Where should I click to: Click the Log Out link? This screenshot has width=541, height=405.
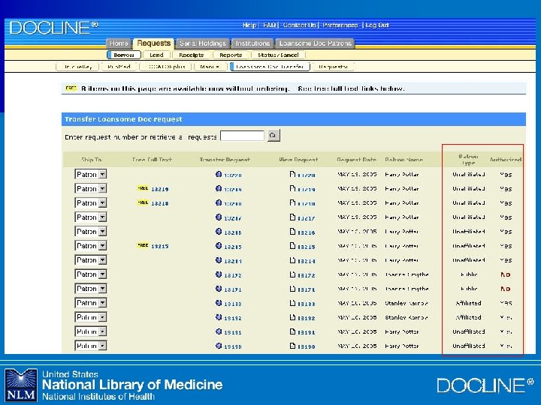point(376,25)
